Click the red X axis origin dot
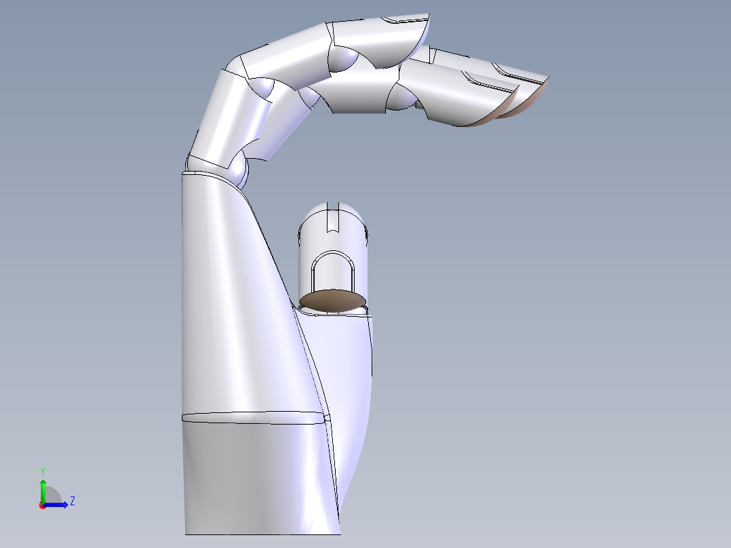This screenshot has height=548, width=731. (x=42, y=505)
